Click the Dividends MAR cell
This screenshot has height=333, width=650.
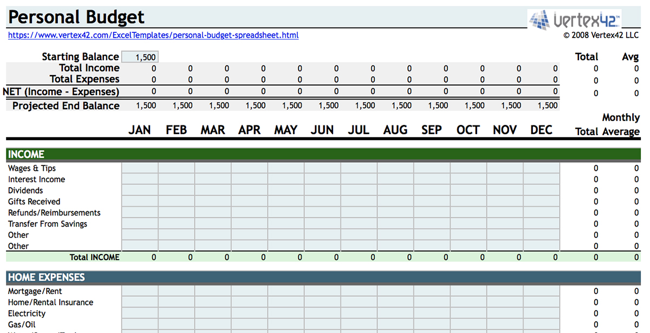[x=213, y=190]
